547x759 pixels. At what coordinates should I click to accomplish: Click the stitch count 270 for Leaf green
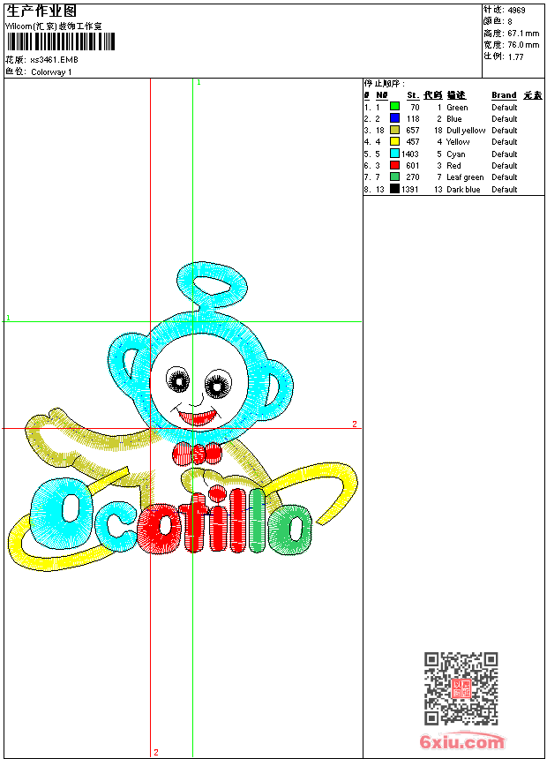[412, 177]
